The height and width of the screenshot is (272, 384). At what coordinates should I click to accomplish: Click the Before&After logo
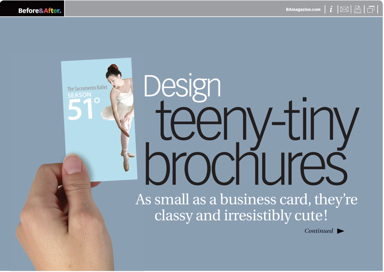[40, 11]
